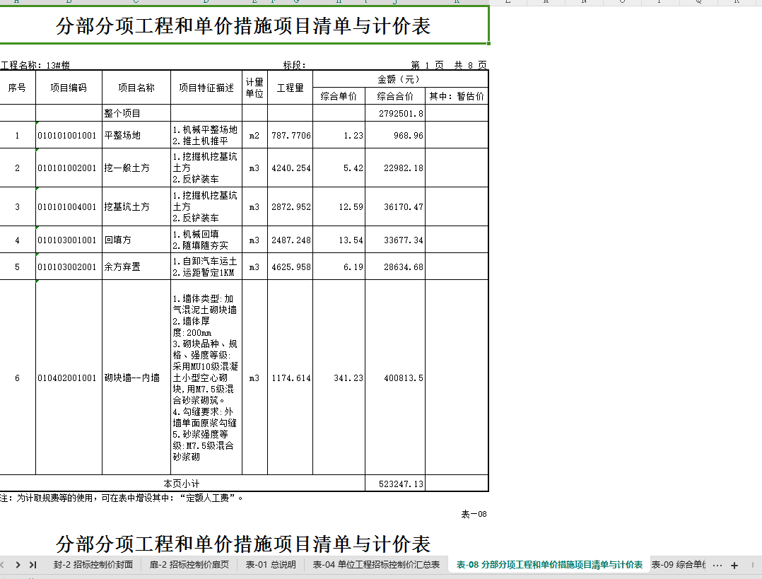Select the 砌块墙--内墙 item name cell
The width and height of the screenshot is (762, 579).
(x=136, y=378)
